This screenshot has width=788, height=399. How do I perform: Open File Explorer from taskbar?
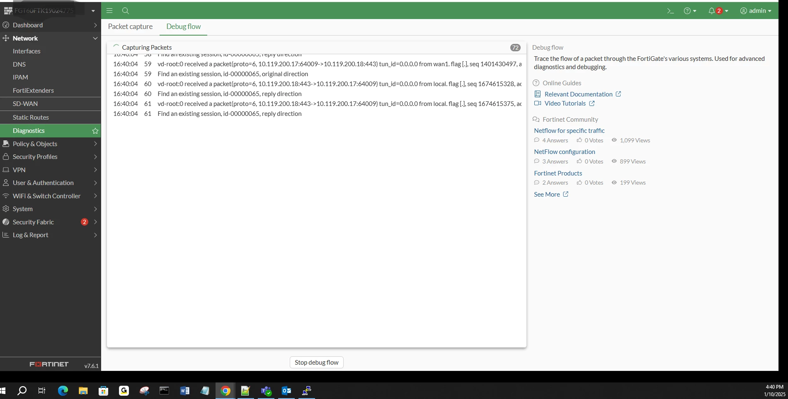(x=83, y=391)
